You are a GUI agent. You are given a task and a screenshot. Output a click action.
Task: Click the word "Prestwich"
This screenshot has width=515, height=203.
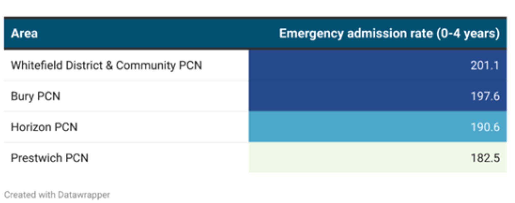point(37,158)
